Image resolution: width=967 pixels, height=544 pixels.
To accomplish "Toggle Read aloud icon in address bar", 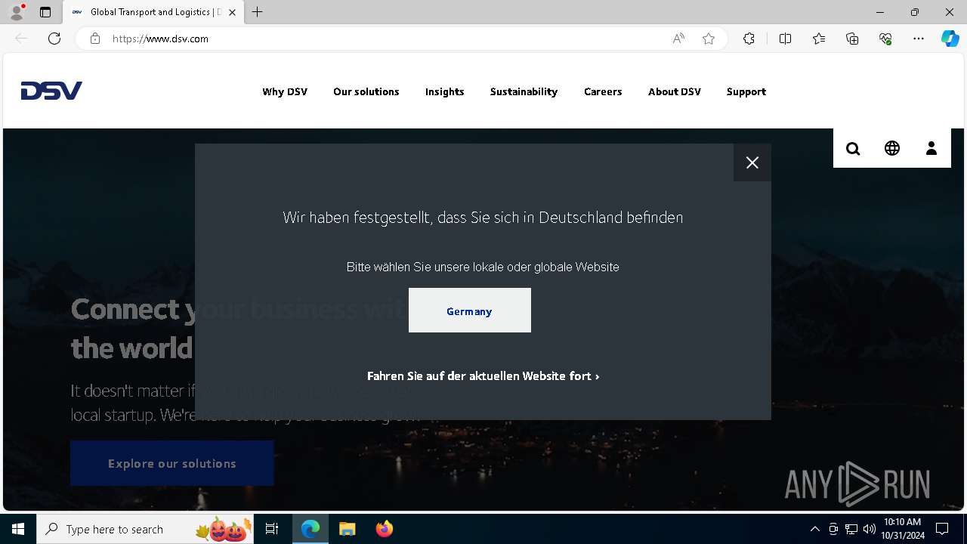I will point(678,39).
